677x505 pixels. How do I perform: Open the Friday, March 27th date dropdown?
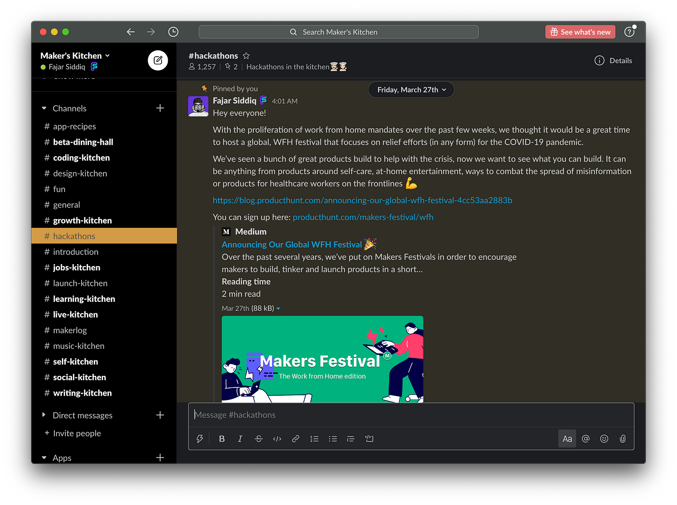click(x=411, y=89)
